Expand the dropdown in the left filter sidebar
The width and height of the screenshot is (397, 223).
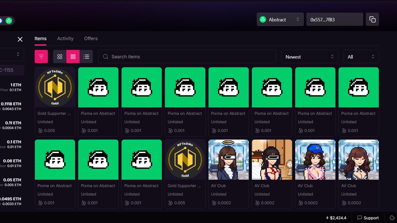pyautogui.click(x=12, y=54)
